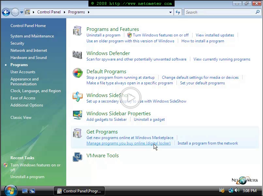
Task: Go to Control Panel Home
Action: click(x=28, y=26)
